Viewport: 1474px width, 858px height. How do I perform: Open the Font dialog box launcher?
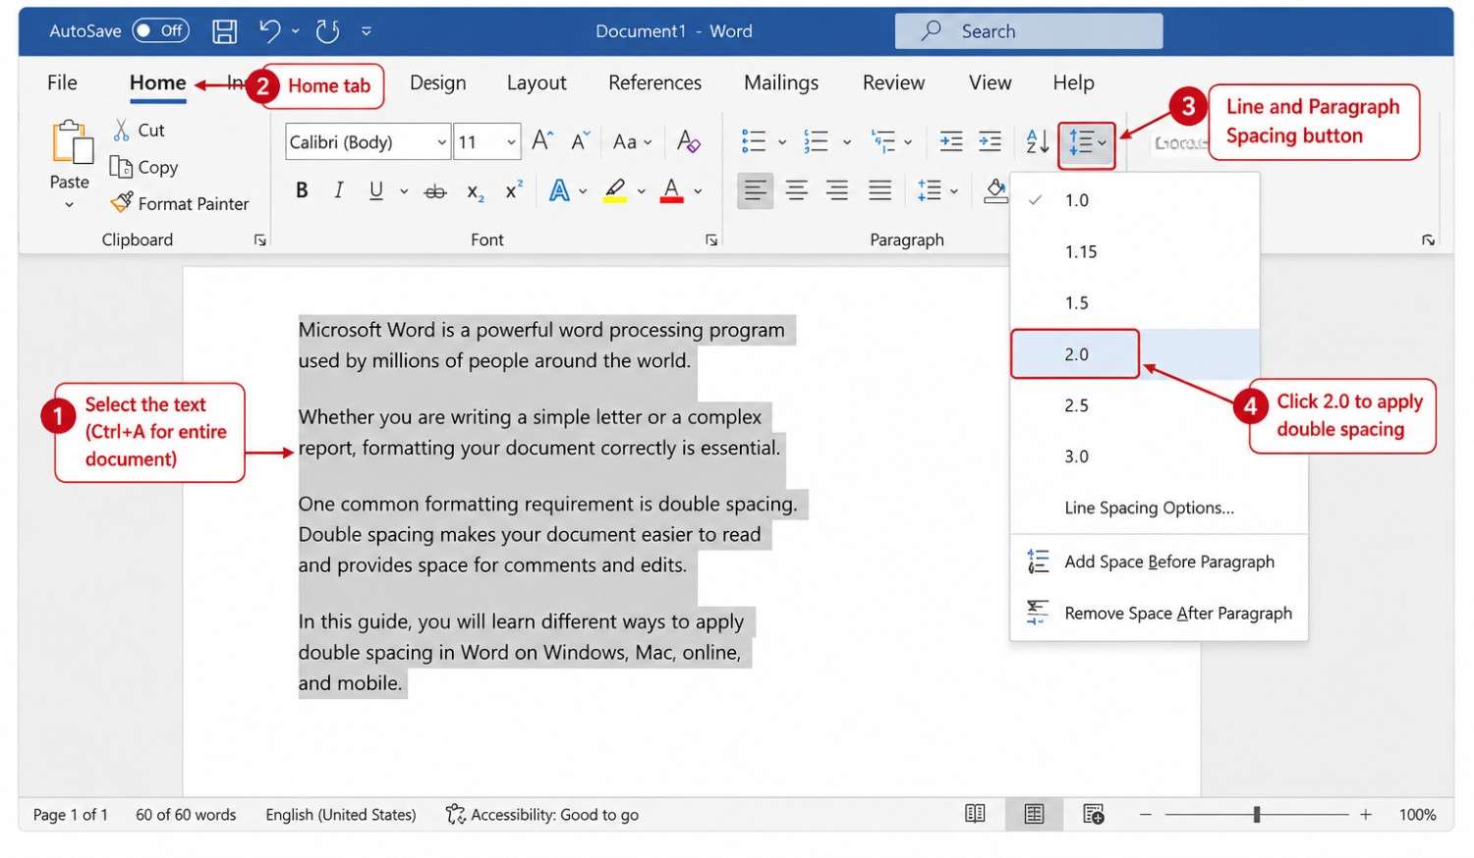tap(711, 240)
